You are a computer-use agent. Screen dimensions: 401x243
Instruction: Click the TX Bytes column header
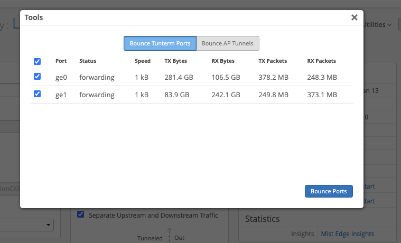pos(176,61)
